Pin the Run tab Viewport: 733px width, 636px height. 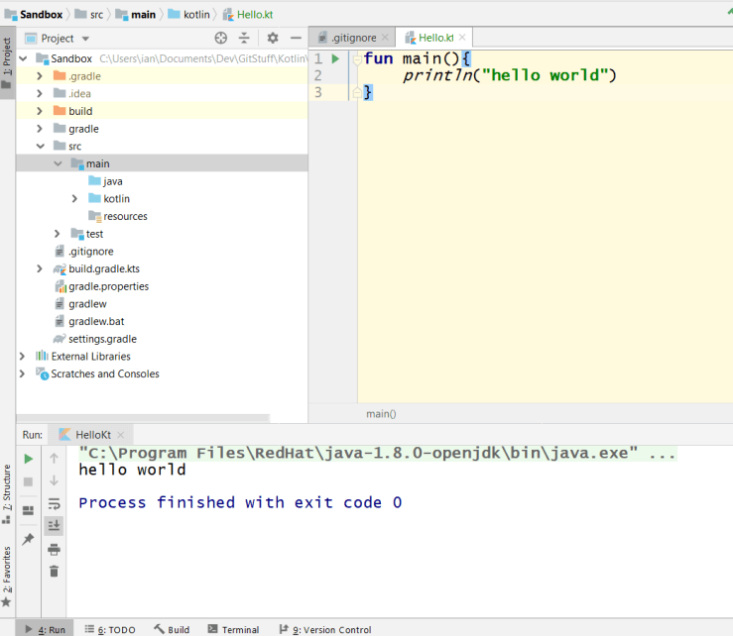coord(28,539)
